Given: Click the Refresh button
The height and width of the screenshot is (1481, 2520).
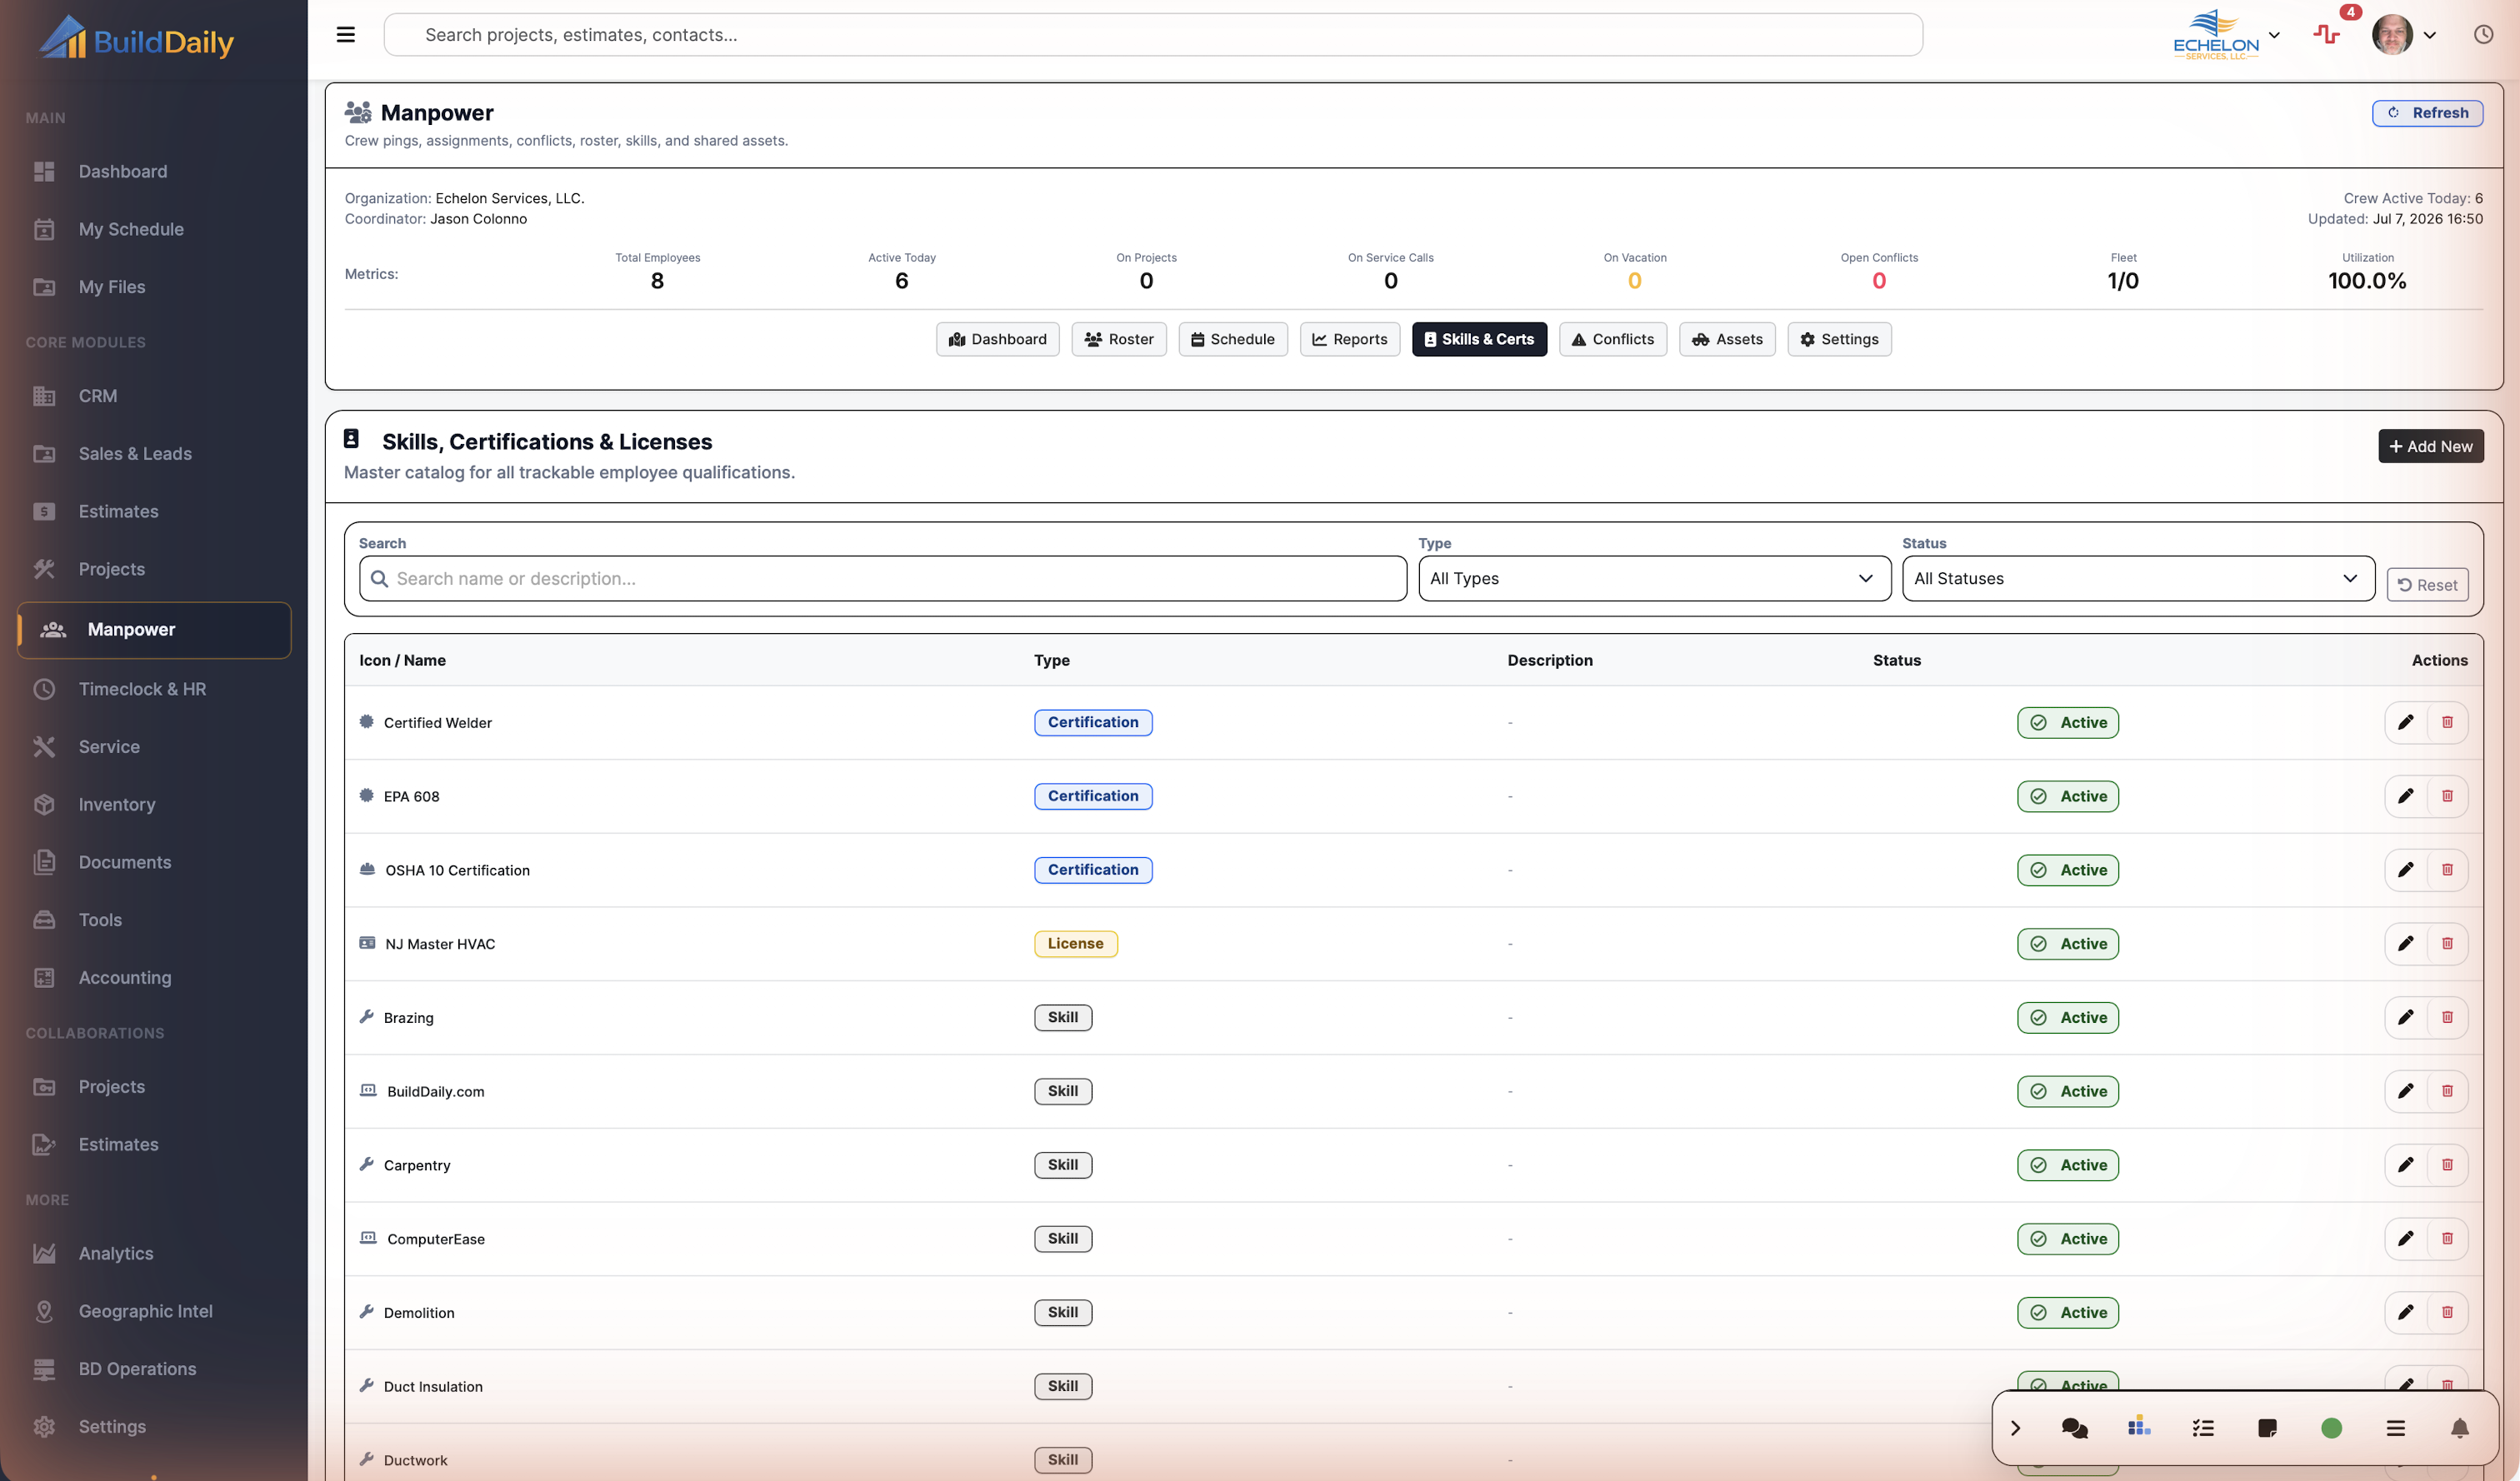Looking at the screenshot, I should click(2428, 113).
